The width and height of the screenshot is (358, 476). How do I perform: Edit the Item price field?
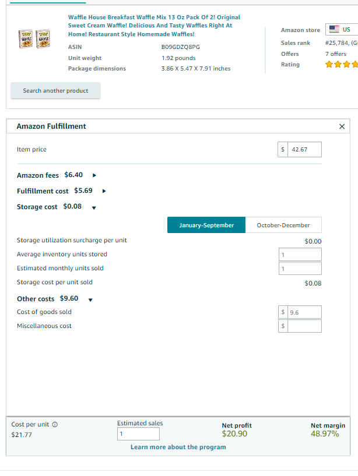tap(304, 149)
